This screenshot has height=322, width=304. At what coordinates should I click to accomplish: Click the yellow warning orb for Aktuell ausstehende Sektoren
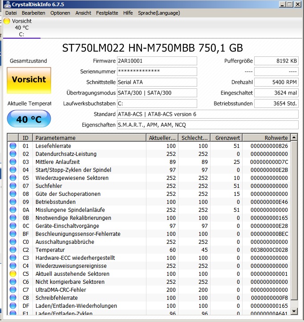(13, 274)
